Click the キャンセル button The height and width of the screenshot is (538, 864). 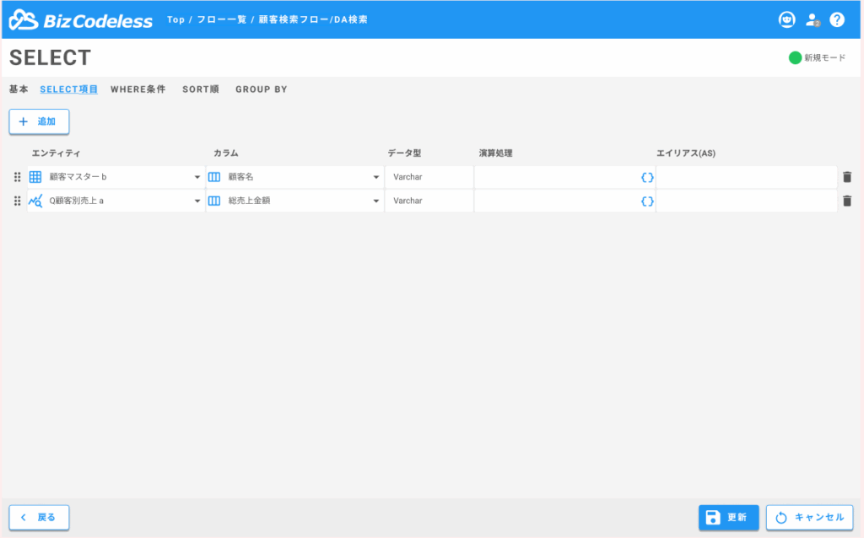(809, 517)
